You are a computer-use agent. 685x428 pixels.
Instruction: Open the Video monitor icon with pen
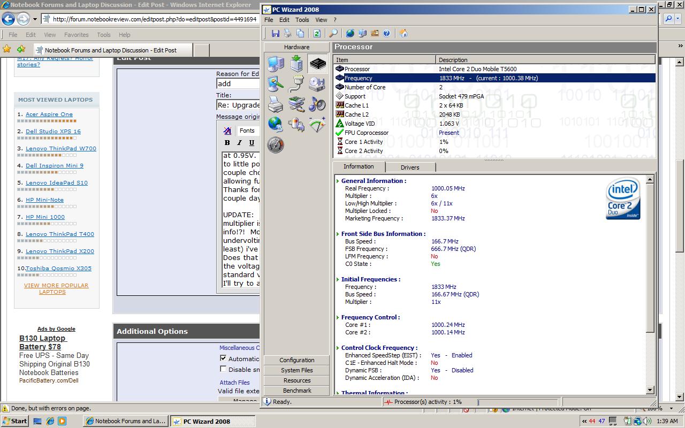(x=276, y=85)
